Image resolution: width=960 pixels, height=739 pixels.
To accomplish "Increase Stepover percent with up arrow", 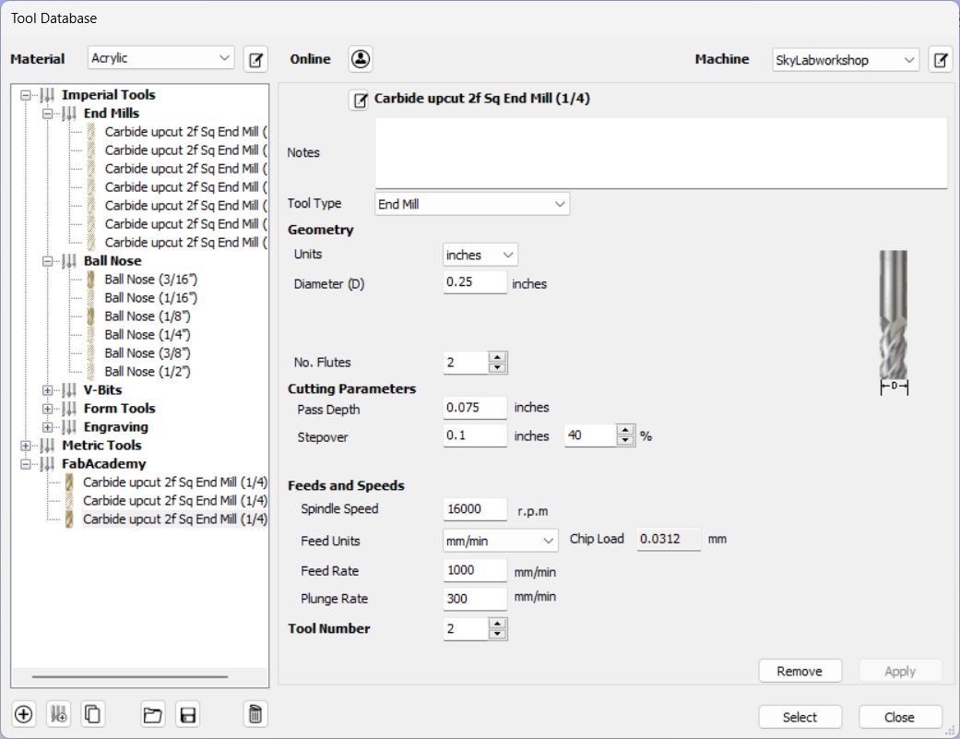I will (x=624, y=431).
